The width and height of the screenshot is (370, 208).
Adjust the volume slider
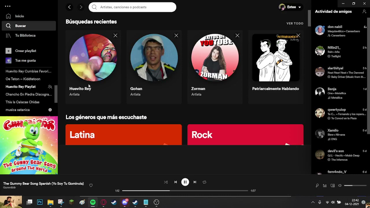pos(355,185)
